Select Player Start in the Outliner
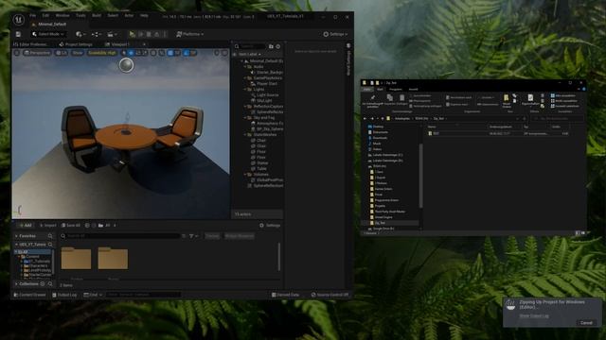The height and width of the screenshot is (340, 606). [x=266, y=84]
